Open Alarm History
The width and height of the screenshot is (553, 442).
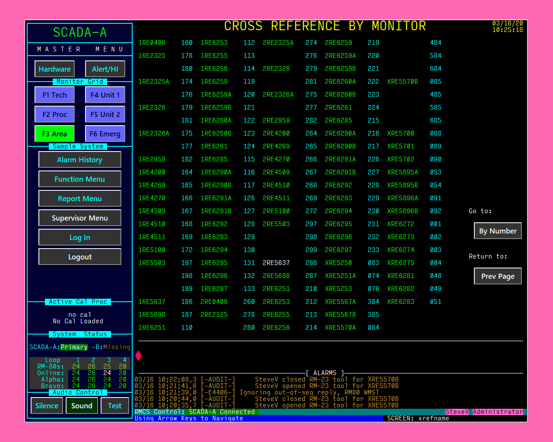[80, 160]
